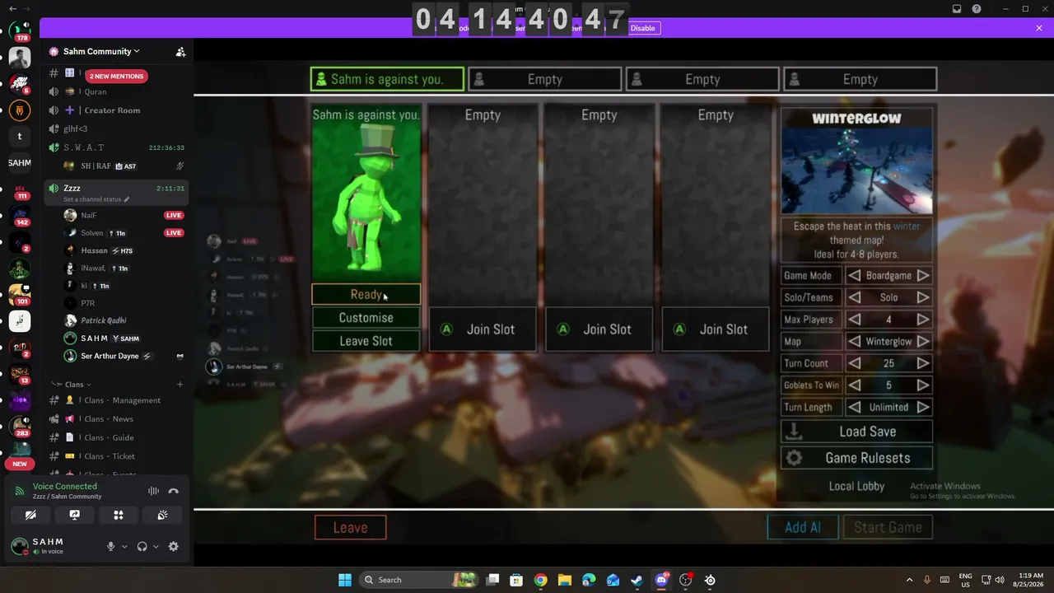This screenshot has height=593, width=1054.
Task: Select next Game Mode after Boardgame
Action: coord(923,276)
